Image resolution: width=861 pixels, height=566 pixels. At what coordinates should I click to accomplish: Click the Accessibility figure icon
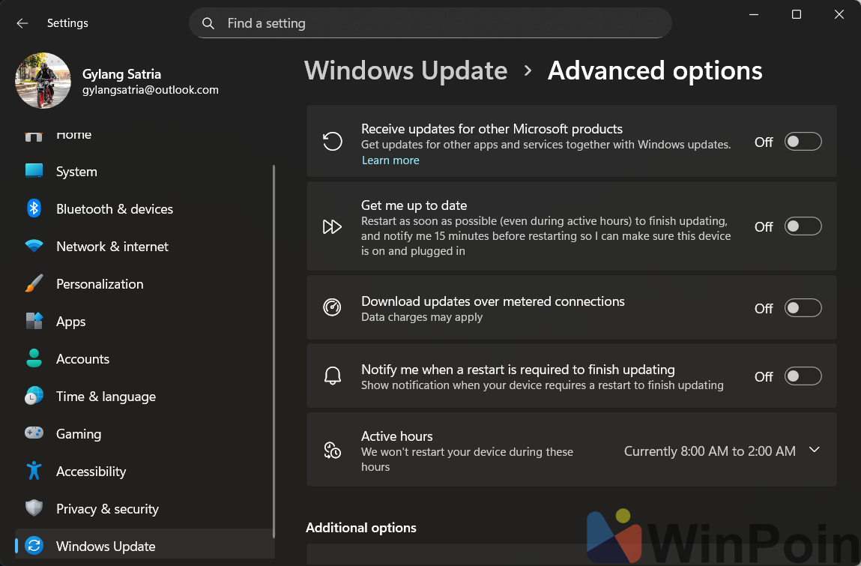point(34,470)
